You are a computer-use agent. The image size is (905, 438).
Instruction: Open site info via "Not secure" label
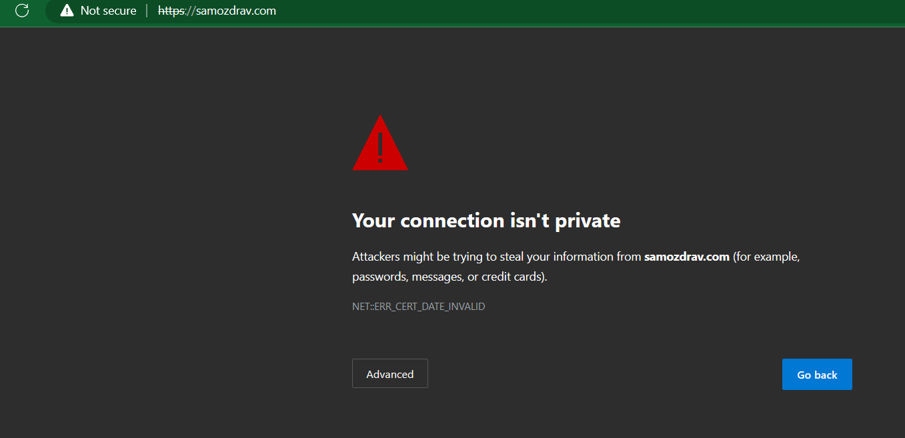tap(108, 11)
